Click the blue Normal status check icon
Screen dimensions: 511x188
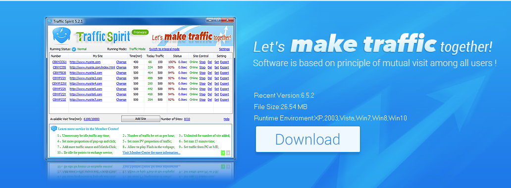coord(74,49)
